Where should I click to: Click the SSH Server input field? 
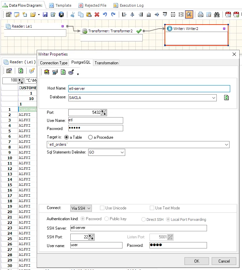139,228
